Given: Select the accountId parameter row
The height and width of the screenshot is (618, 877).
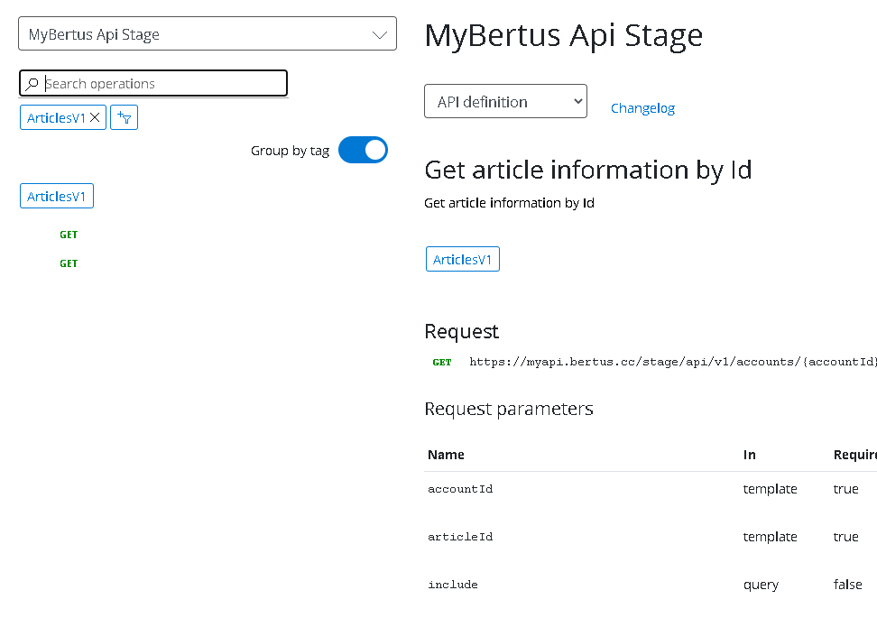Looking at the screenshot, I should 460,489.
